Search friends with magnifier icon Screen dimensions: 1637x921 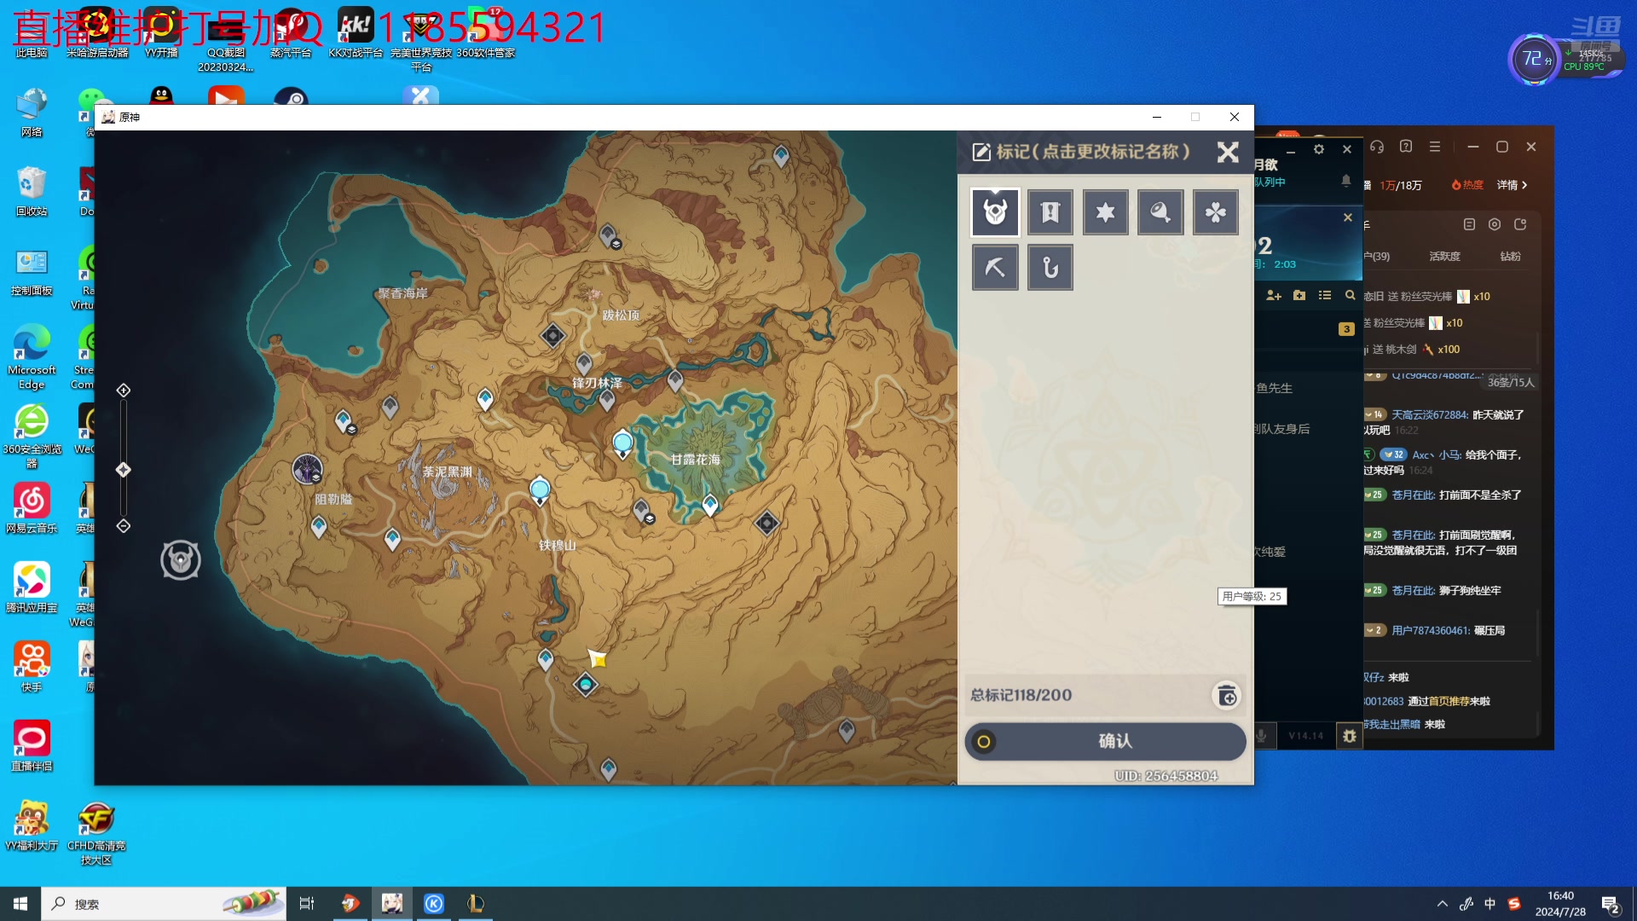pos(1351,295)
